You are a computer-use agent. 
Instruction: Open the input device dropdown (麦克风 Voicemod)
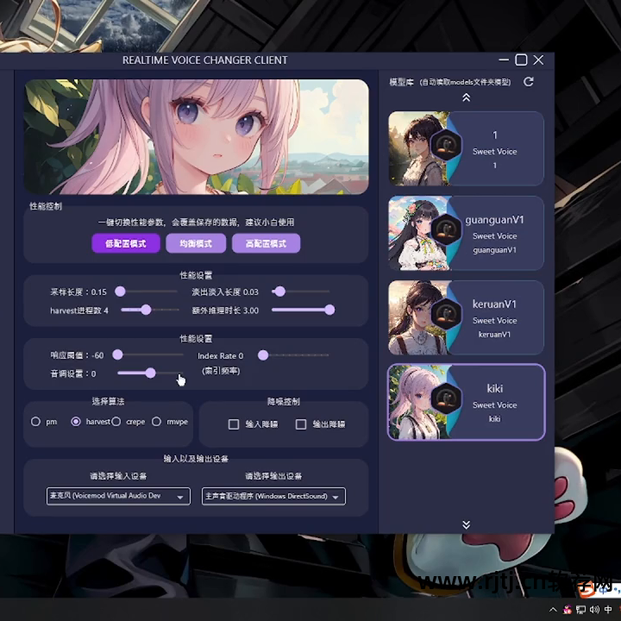click(x=118, y=496)
